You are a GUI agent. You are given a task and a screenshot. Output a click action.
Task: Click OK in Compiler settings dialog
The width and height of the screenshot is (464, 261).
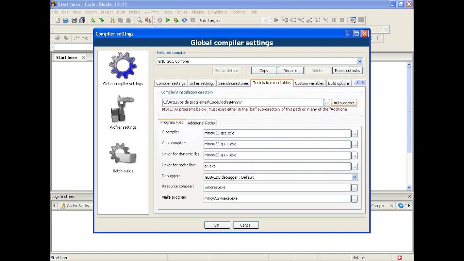point(217,225)
